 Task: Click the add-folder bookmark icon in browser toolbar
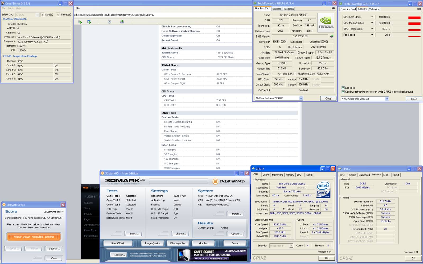(x=80, y=22)
